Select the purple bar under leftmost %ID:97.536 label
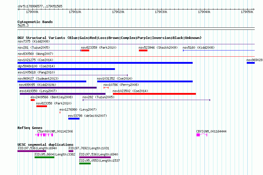The width and height of the screenshot is (263, 175). click(x=32, y=151)
